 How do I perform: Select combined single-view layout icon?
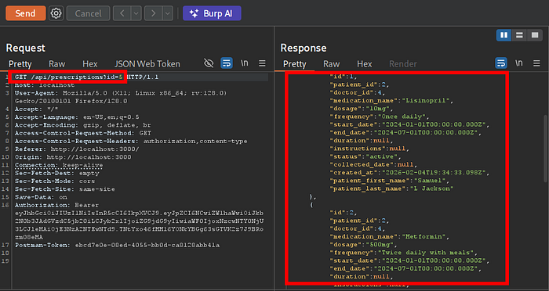(535, 35)
